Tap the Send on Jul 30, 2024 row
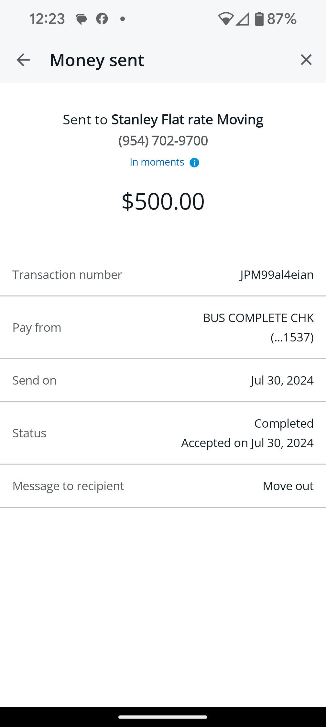Screen dimensions: 326x727 click(x=163, y=380)
